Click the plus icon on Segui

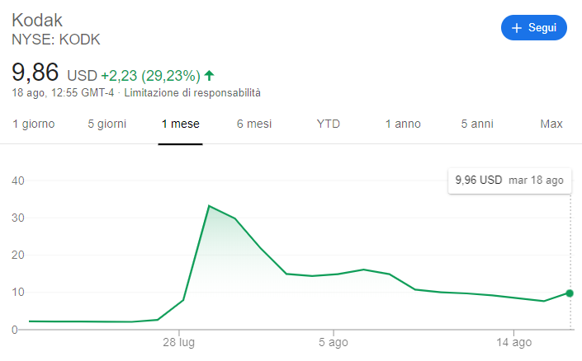(x=518, y=28)
